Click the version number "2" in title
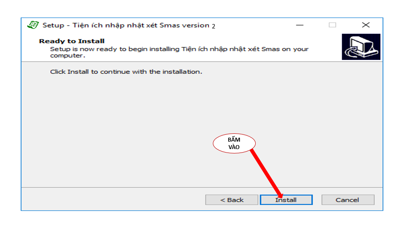This screenshot has width=403, height=226. tap(214, 26)
